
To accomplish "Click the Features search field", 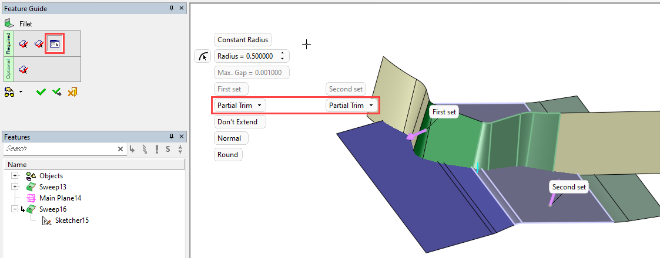I will [59, 149].
